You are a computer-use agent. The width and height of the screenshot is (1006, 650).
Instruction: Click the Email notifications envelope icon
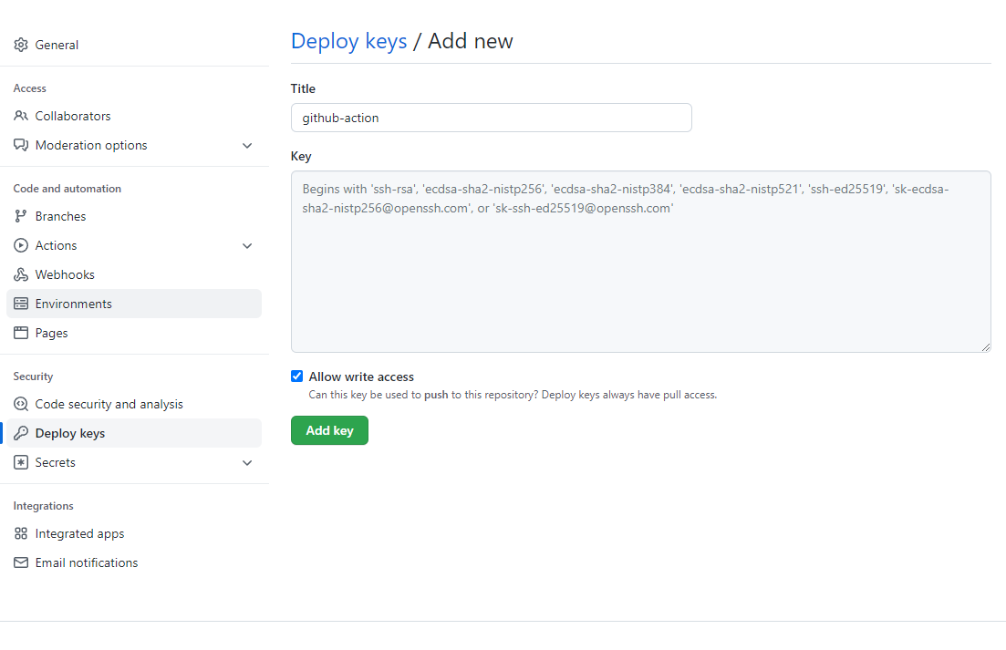click(21, 562)
